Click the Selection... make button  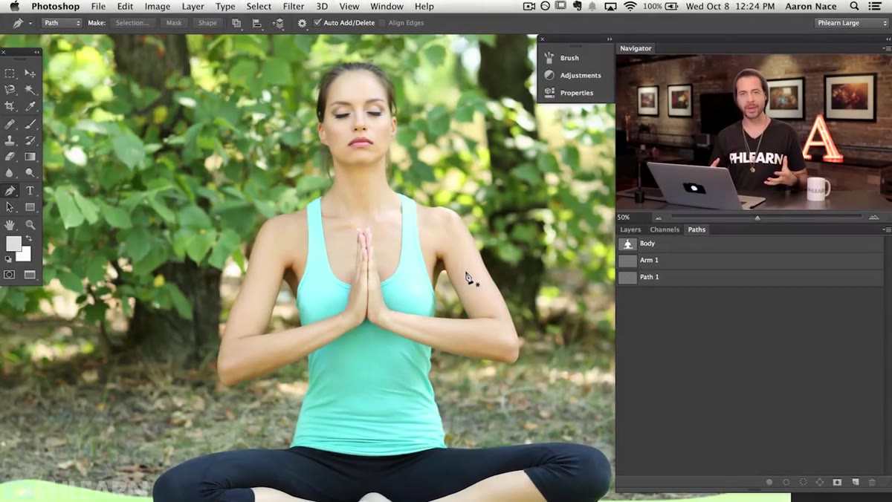133,23
